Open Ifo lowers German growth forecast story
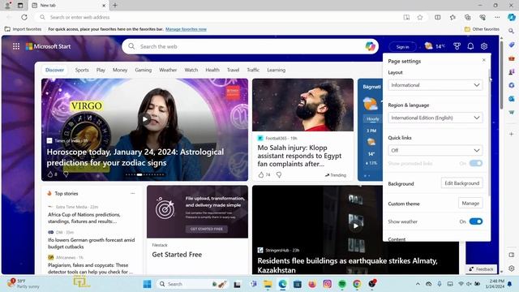 pyautogui.click(x=92, y=243)
